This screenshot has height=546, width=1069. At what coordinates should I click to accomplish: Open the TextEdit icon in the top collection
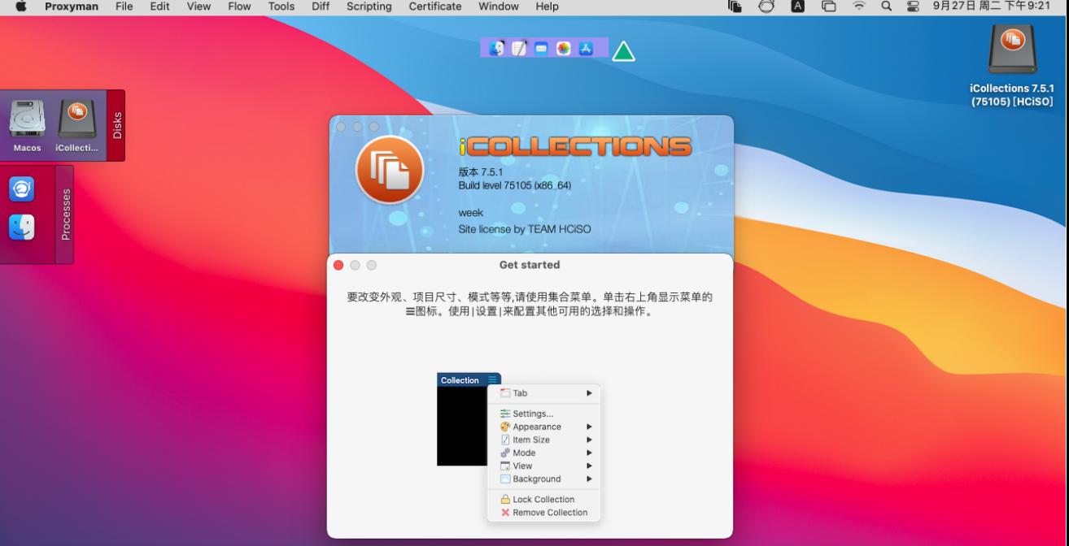[519, 48]
